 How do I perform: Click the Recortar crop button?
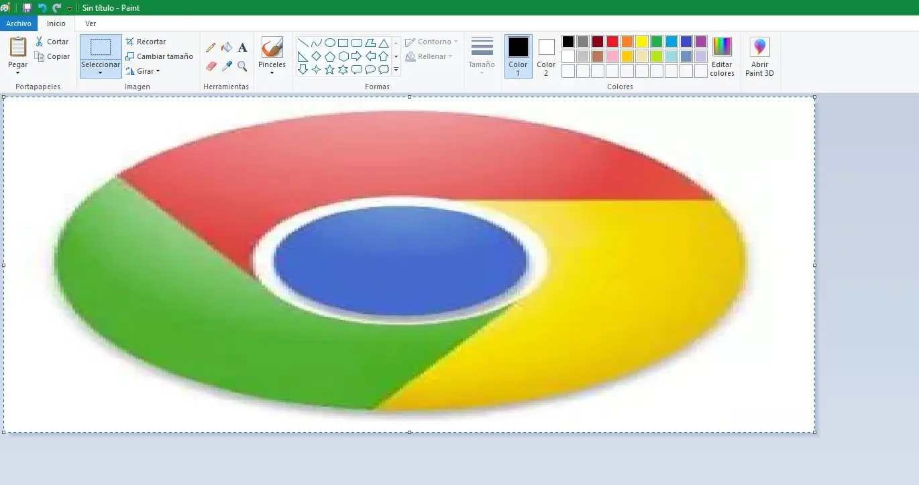coord(146,42)
